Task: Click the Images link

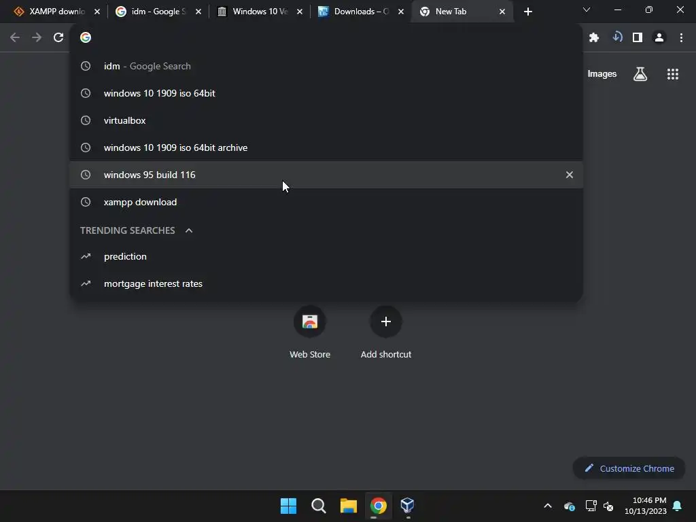Action: coord(602,73)
